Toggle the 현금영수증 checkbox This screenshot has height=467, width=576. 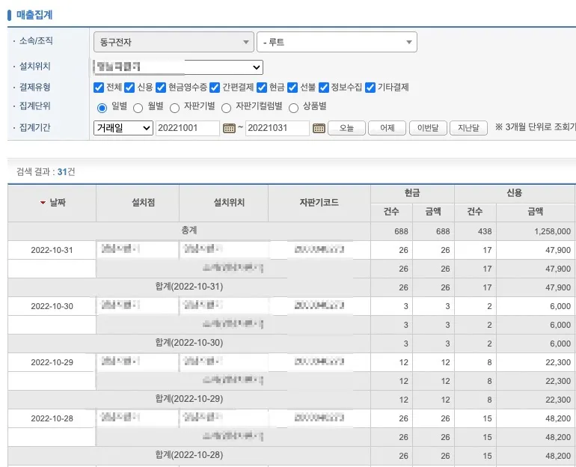click(x=161, y=88)
